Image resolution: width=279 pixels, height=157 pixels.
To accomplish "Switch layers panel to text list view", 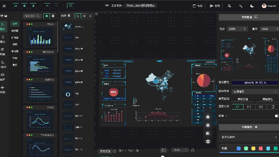I will (x=84, y=16).
